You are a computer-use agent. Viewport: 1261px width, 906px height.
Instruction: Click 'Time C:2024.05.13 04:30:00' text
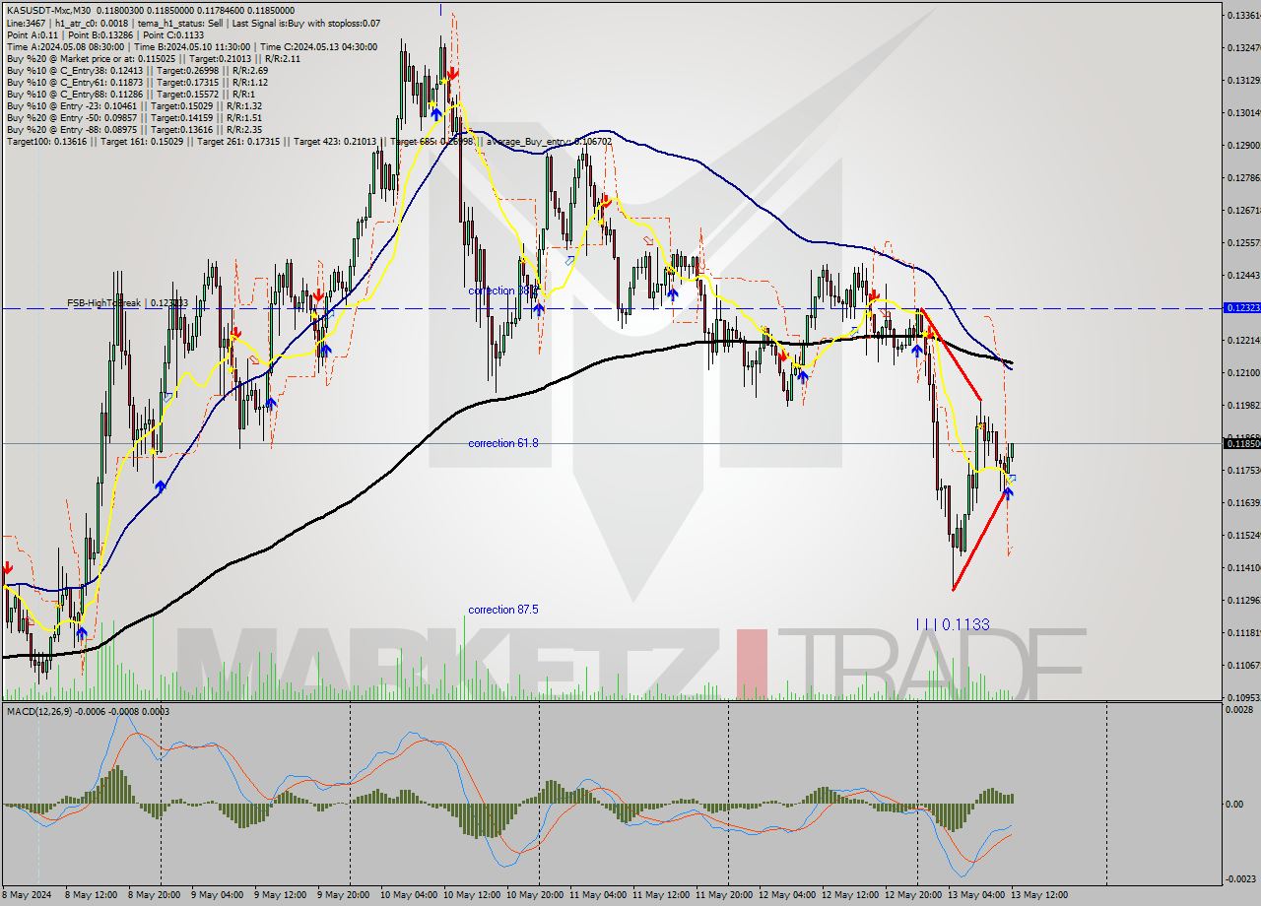[319, 46]
